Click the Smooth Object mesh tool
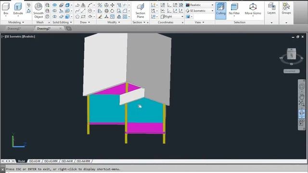Viewport: 308px width, 173px height. click(38, 11)
